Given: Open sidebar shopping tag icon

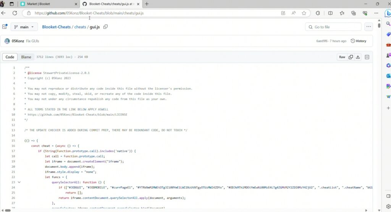Looking at the screenshot, I should [388, 34].
